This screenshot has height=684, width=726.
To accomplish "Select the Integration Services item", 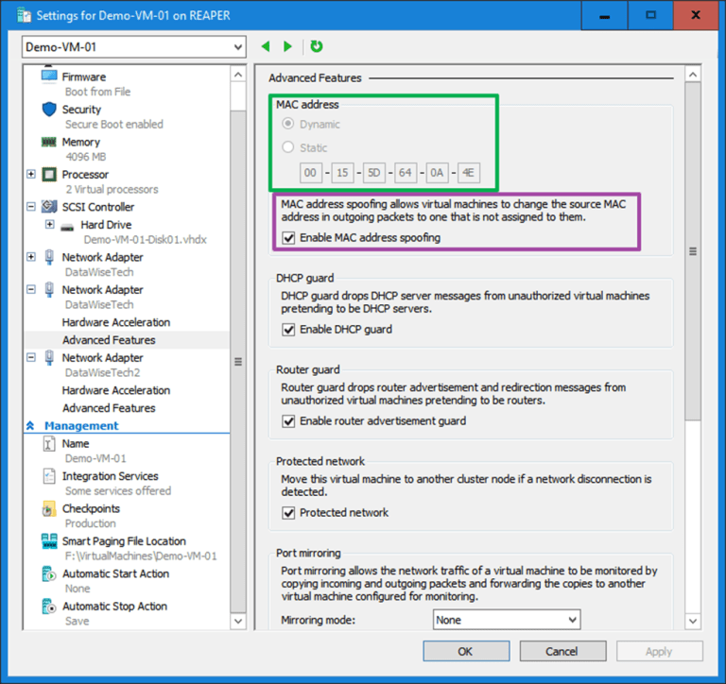I will pyautogui.click(x=110, y=476).
